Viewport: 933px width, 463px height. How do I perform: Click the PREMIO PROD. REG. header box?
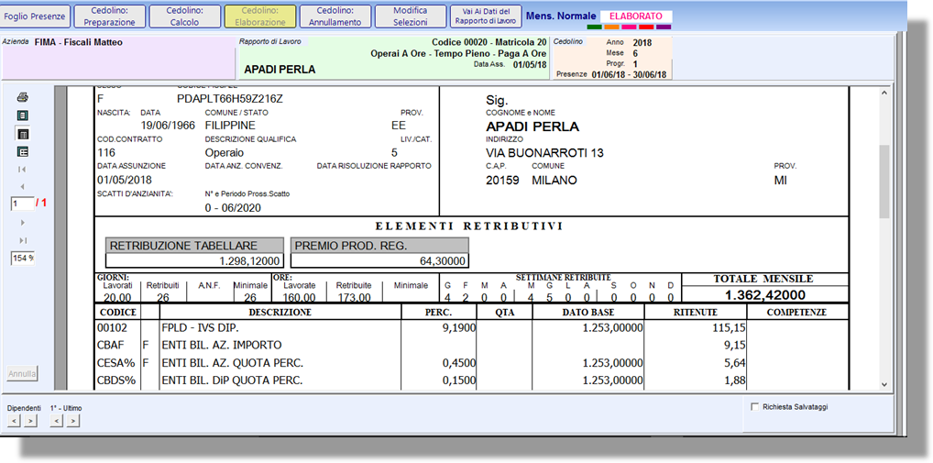click(x=379, y=245)
